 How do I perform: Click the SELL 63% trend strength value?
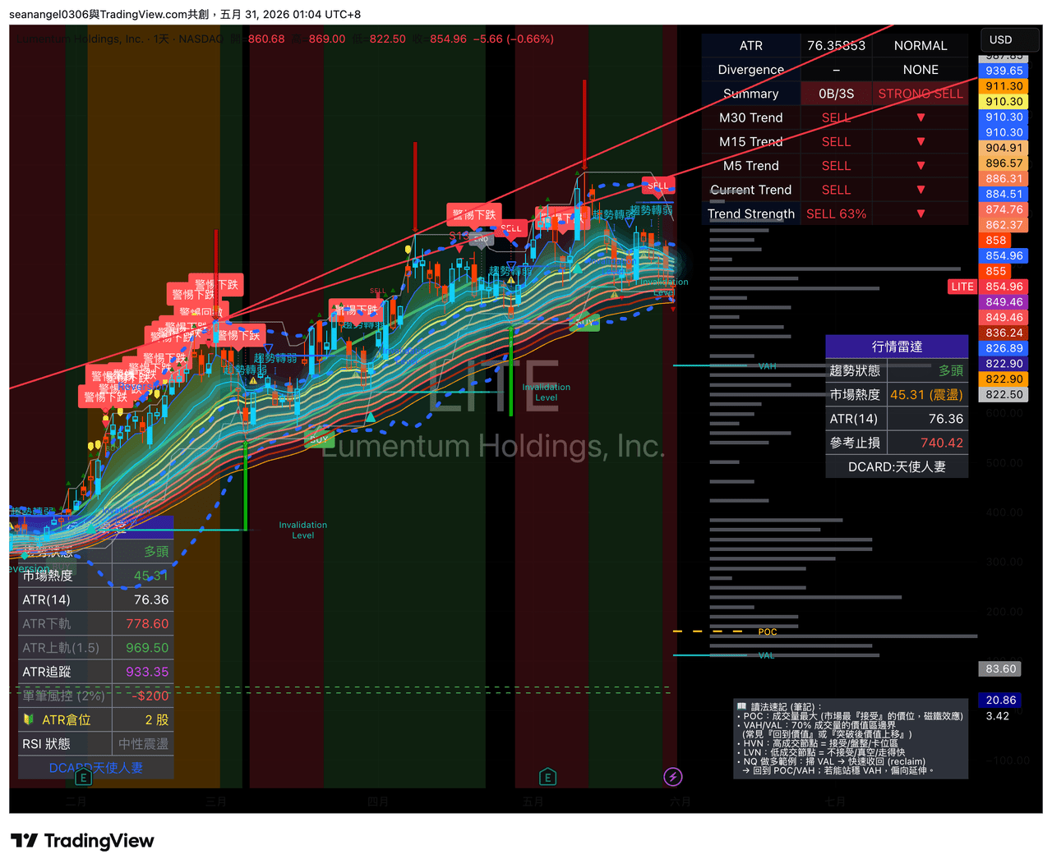[836, 214]
